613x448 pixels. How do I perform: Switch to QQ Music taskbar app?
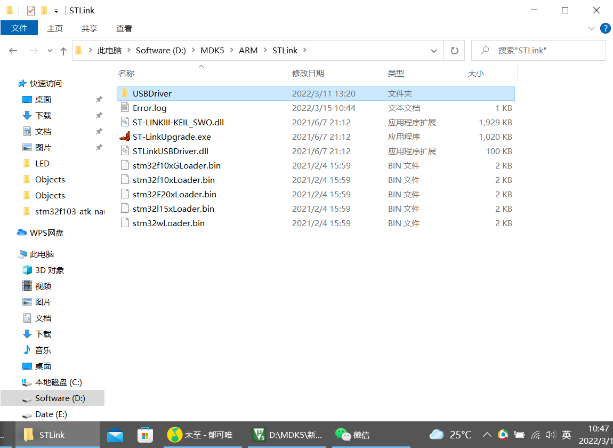coord(202,435)
